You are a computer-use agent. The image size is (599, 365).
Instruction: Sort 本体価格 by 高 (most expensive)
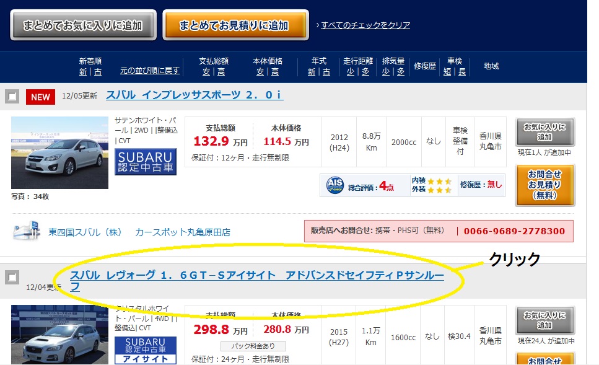point(275,72)
